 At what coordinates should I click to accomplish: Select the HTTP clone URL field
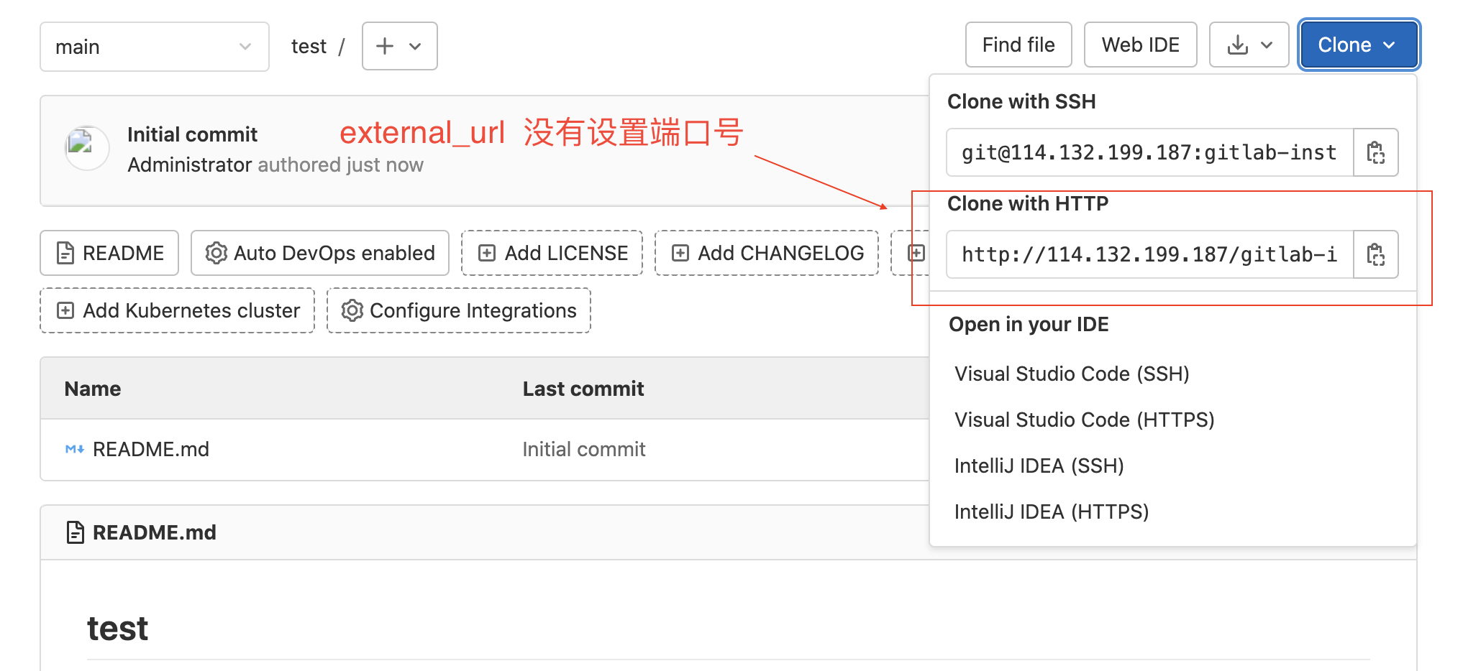1149,254
